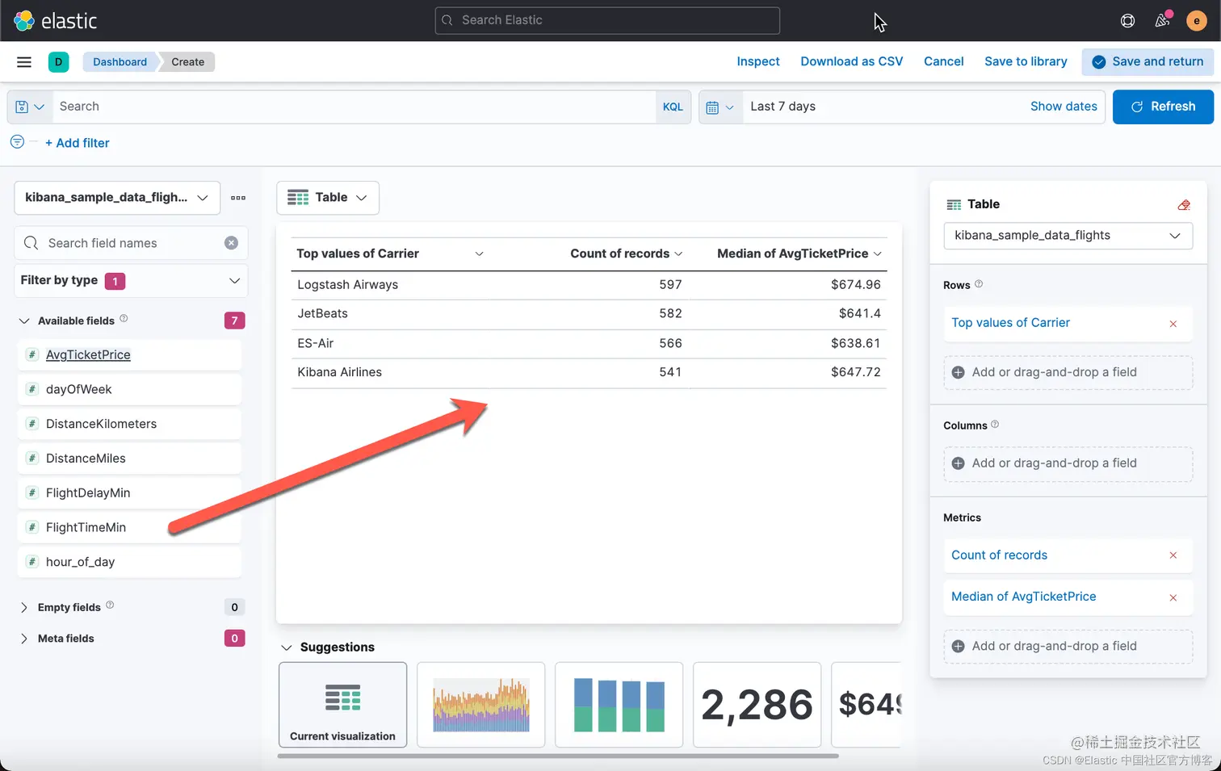Viewport: 1221px width, 771px height.
Task: Click Add filter link
Action: tap(77, 143)
